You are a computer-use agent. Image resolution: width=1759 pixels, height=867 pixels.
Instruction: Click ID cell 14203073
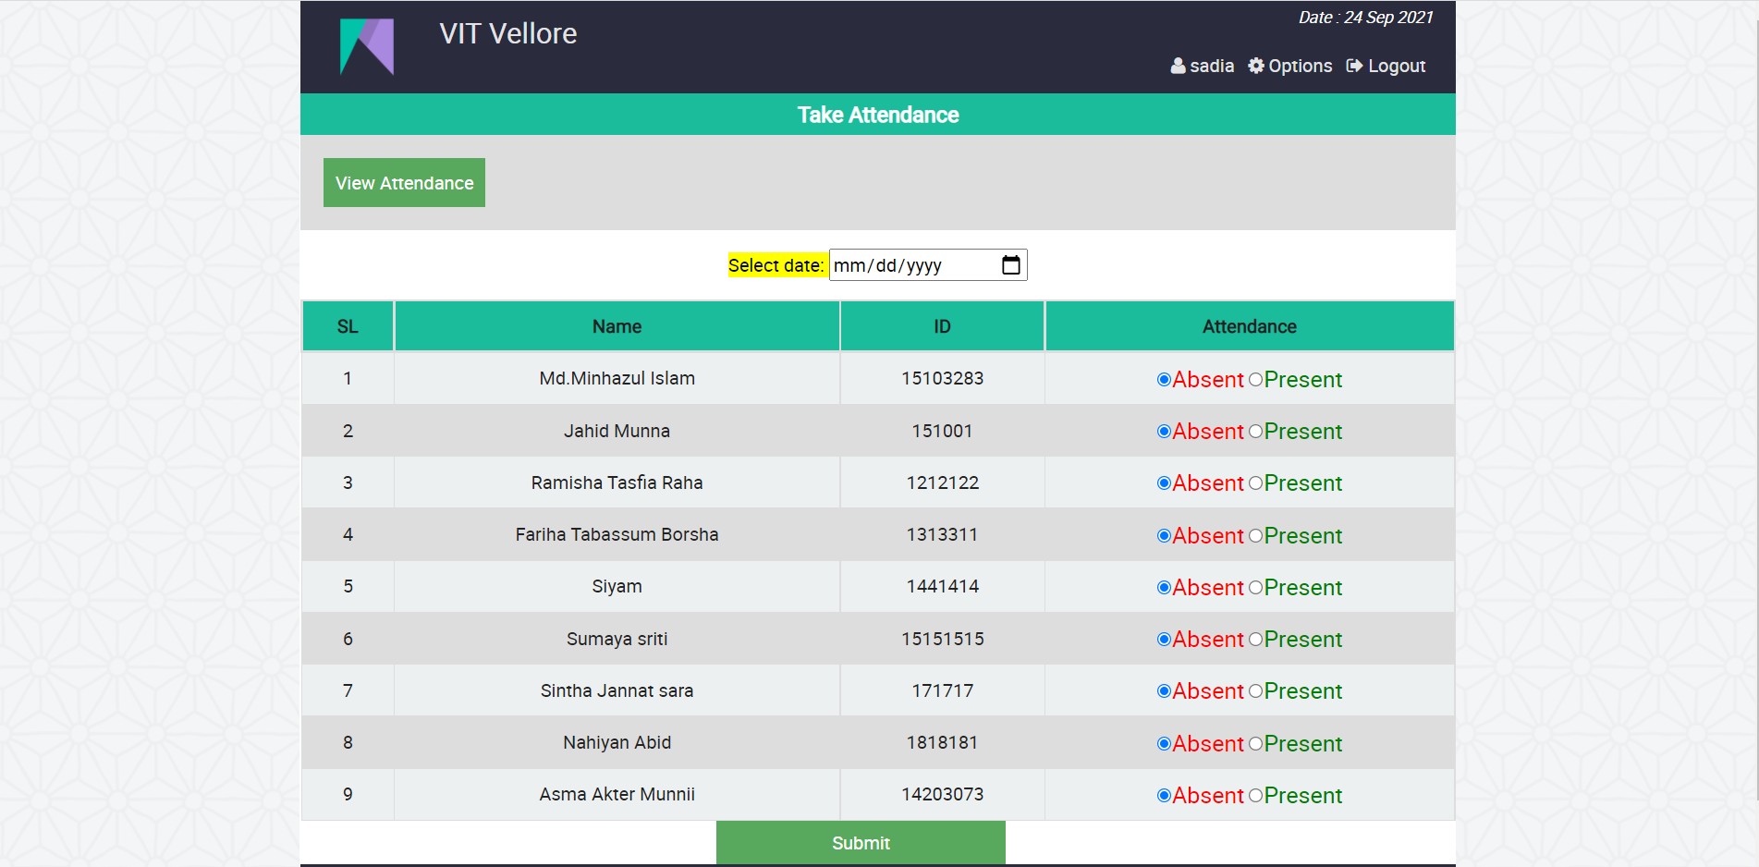(942, 794)
